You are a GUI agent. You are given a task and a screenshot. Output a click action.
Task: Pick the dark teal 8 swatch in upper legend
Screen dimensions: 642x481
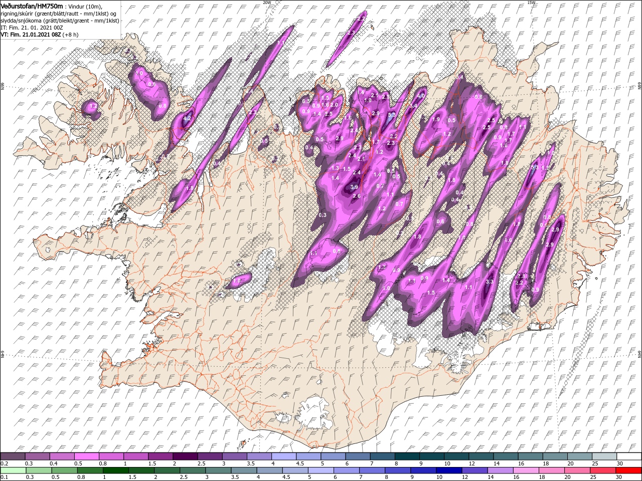407,456
